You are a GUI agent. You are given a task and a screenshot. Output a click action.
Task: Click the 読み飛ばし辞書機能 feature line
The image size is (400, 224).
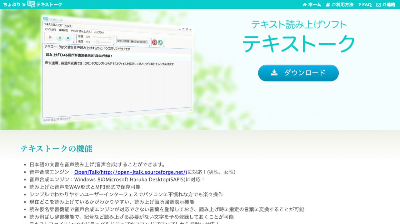tap(132, 217)
